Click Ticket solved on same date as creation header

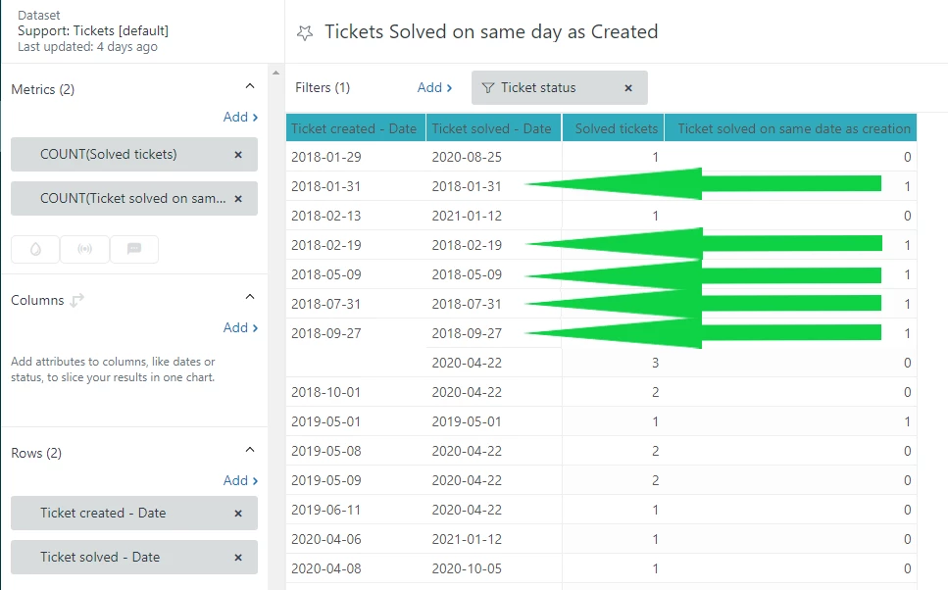pyautogui.click(x=791, y=128)
